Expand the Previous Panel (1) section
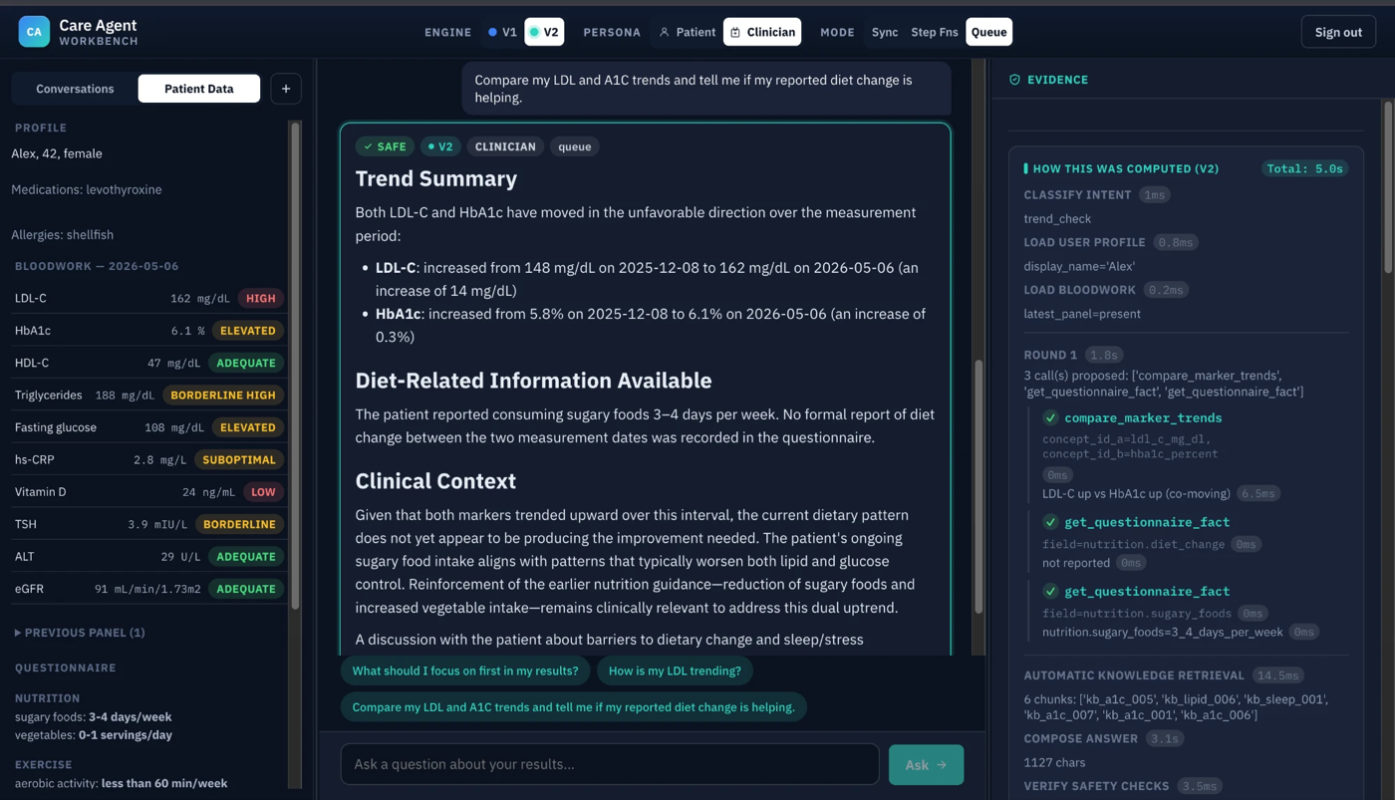This screenshot has width=1395, height=800. (x=80, y=633)
